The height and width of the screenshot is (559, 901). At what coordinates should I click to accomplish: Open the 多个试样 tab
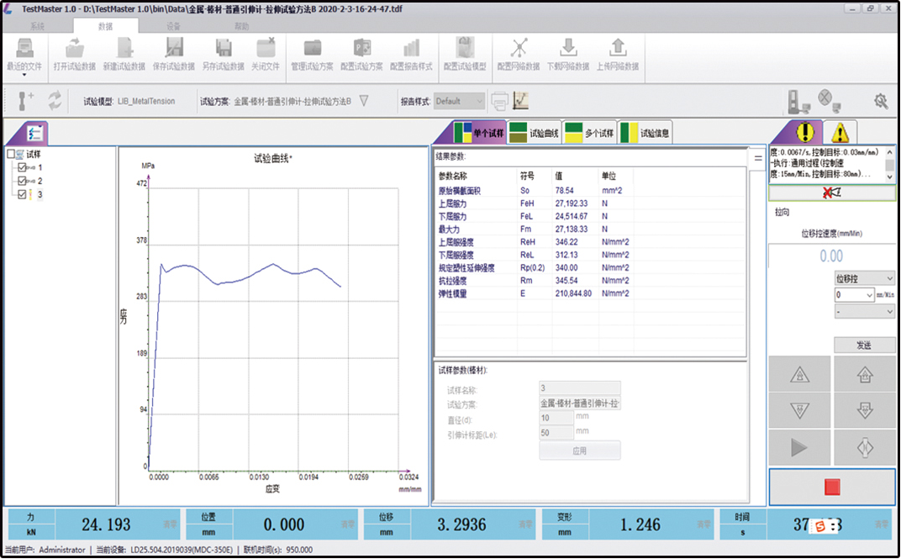pyautogui.click(x=589, y=133)
